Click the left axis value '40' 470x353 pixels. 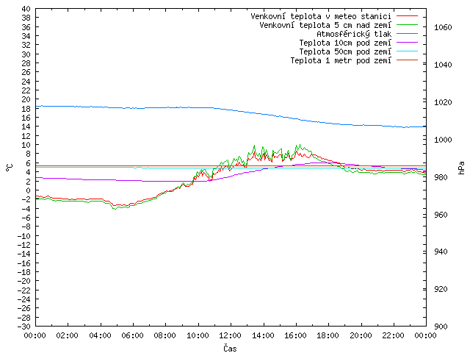tap(26, 9)
